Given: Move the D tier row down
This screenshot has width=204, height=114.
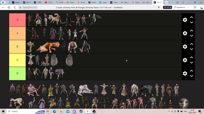Looking at the screenshot, I should pyautogui.click(x=192, y=76).
